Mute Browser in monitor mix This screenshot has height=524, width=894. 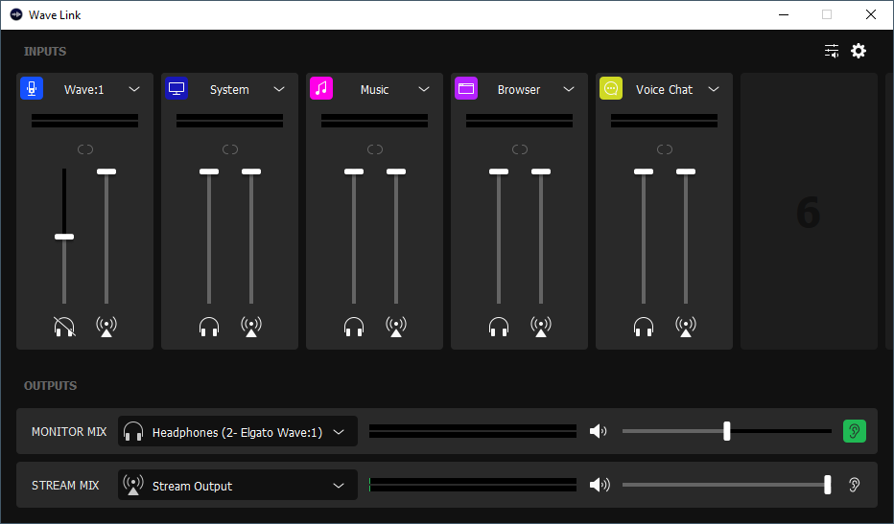499,327
